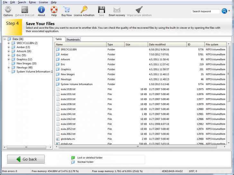
Task: Open Email recovery envelope icon
Action: tap(117, 10)
